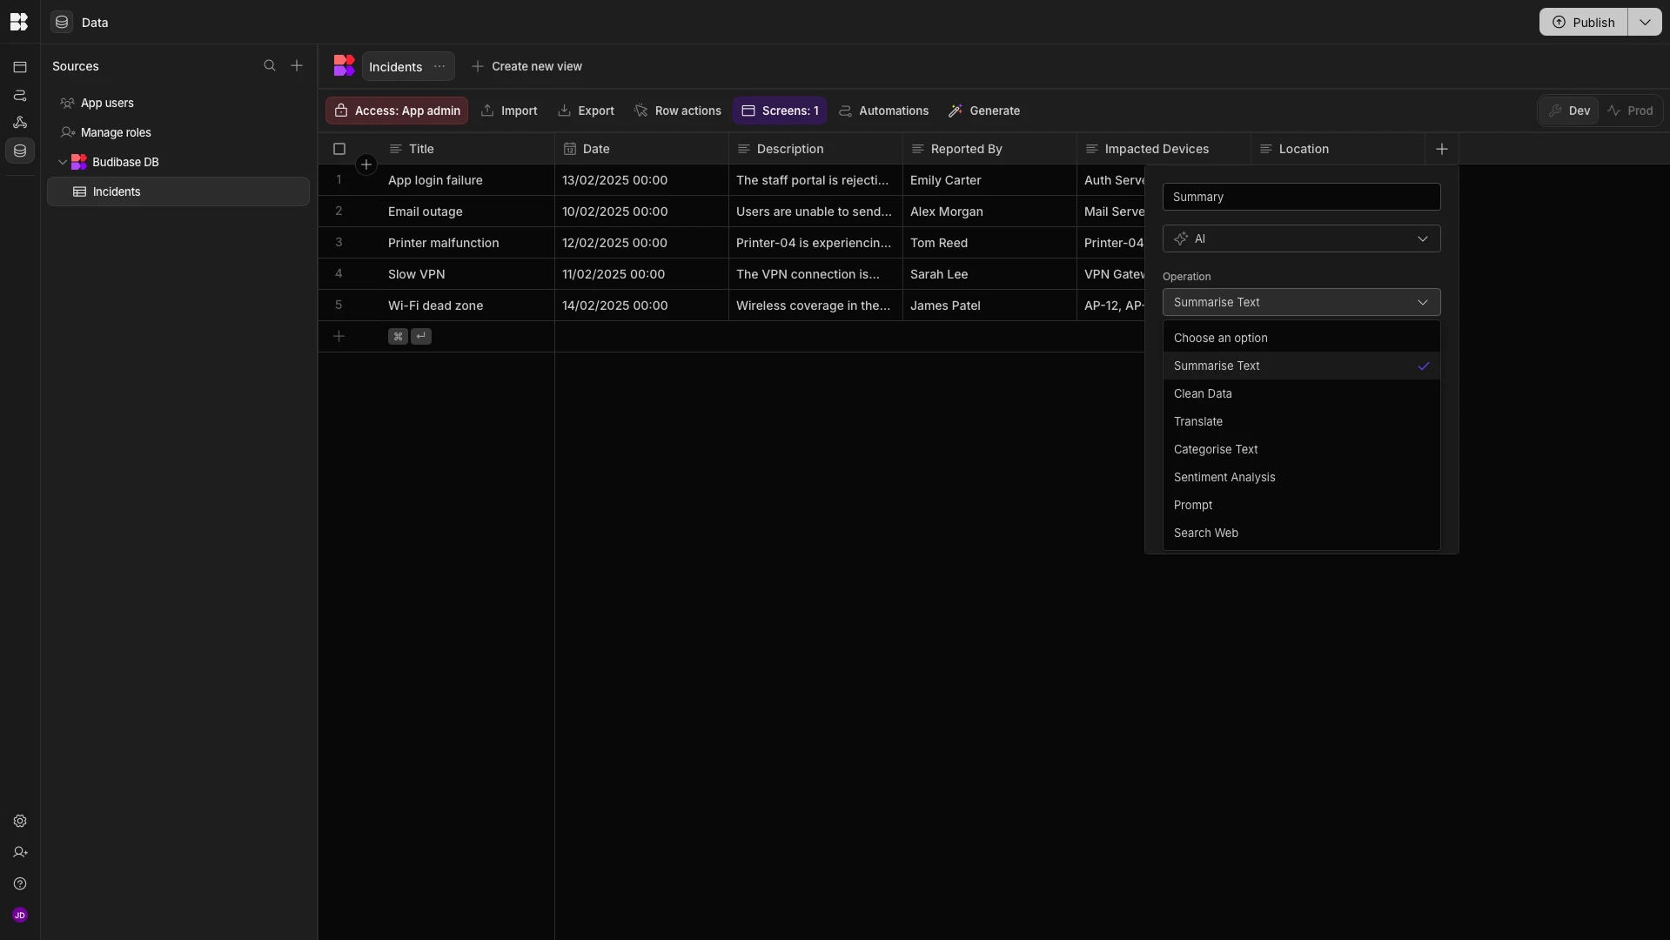Select the Sentiment Analysis operation
This screenshot has height=940, width=1670.
(x=1301, y=477)
